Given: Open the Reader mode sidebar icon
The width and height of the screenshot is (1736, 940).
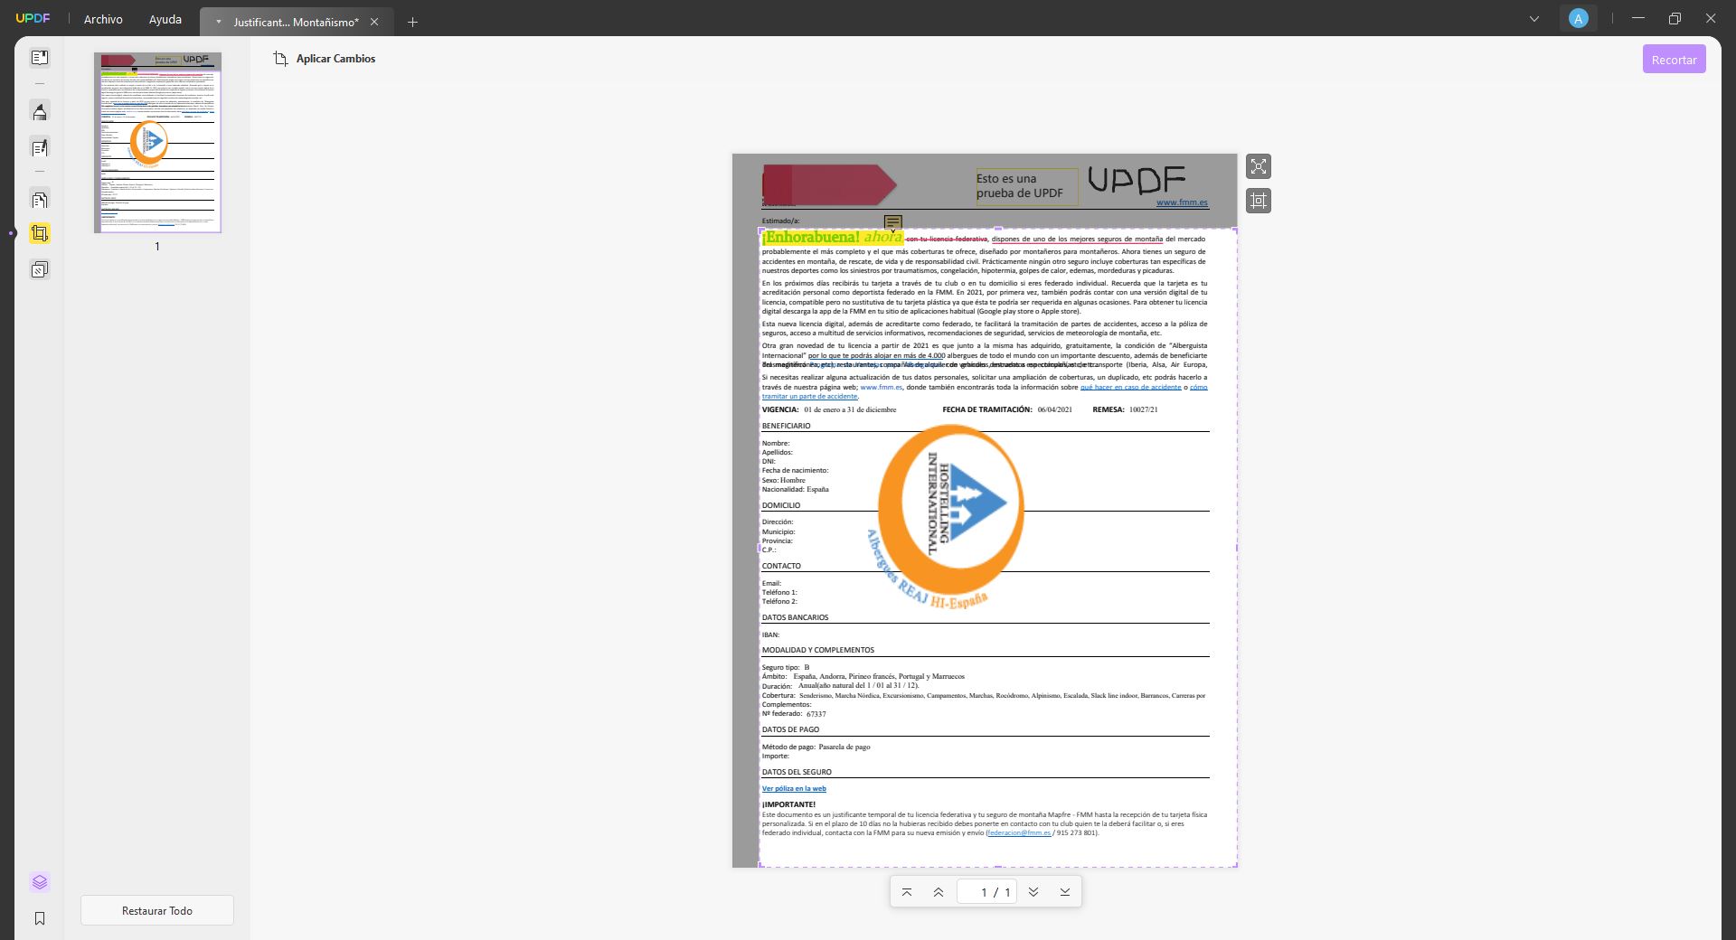Looking at the screenshot, I should (x=40, y=58).
